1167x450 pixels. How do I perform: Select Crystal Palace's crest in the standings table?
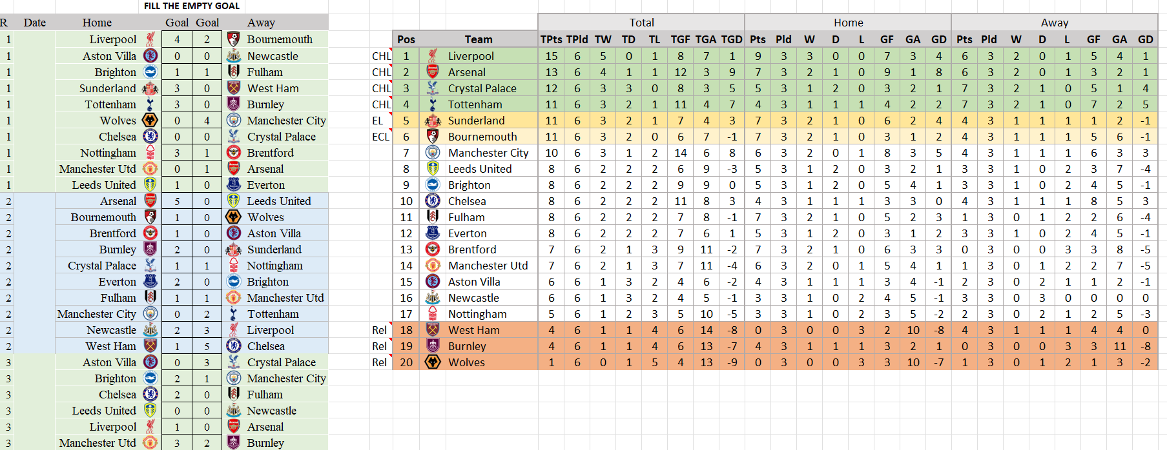(x=433, y=88)
